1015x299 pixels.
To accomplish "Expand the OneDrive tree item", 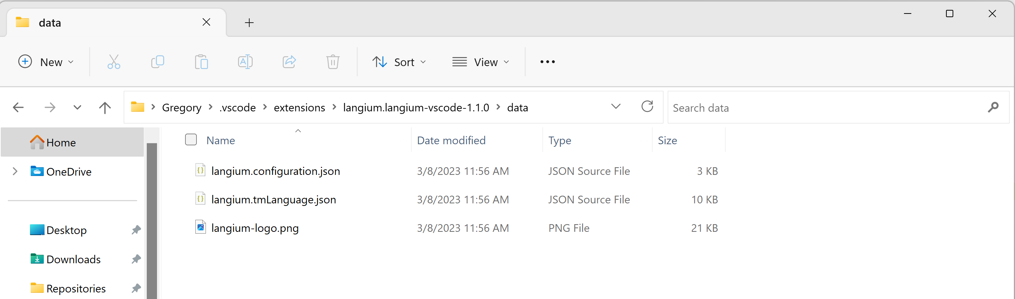I will click(15, 171).
